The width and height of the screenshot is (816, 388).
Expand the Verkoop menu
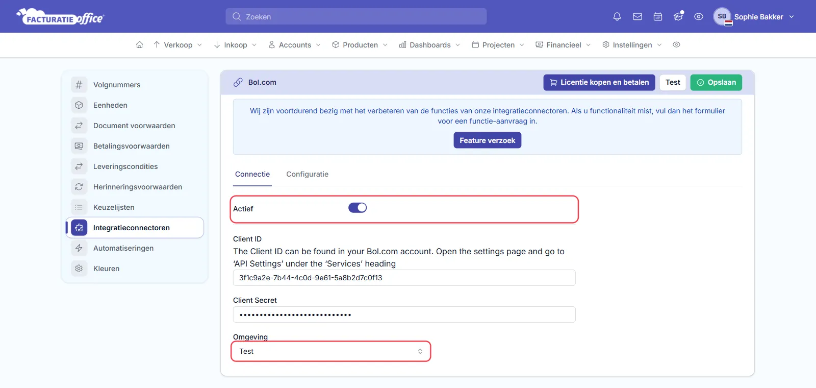(177, 45)
